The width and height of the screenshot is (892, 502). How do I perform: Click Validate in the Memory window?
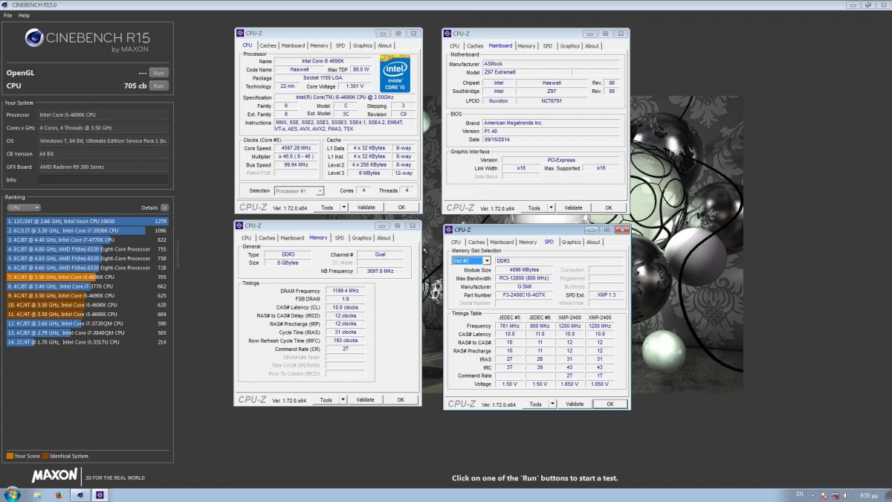(365, 400)
